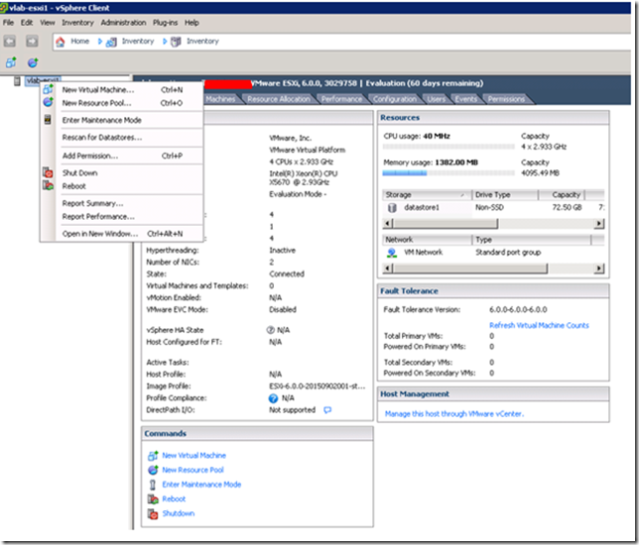Select the VM Network icon
This screenshot has width=639, height=545.
pos(392,253)
